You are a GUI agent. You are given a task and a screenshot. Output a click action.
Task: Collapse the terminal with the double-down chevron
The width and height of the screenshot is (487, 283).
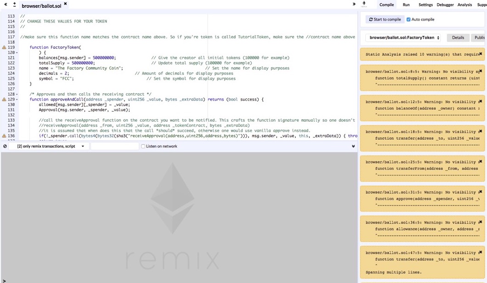click(353, 146)
